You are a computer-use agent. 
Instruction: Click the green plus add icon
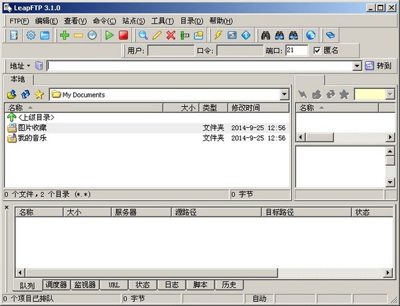tap(64, 35)
